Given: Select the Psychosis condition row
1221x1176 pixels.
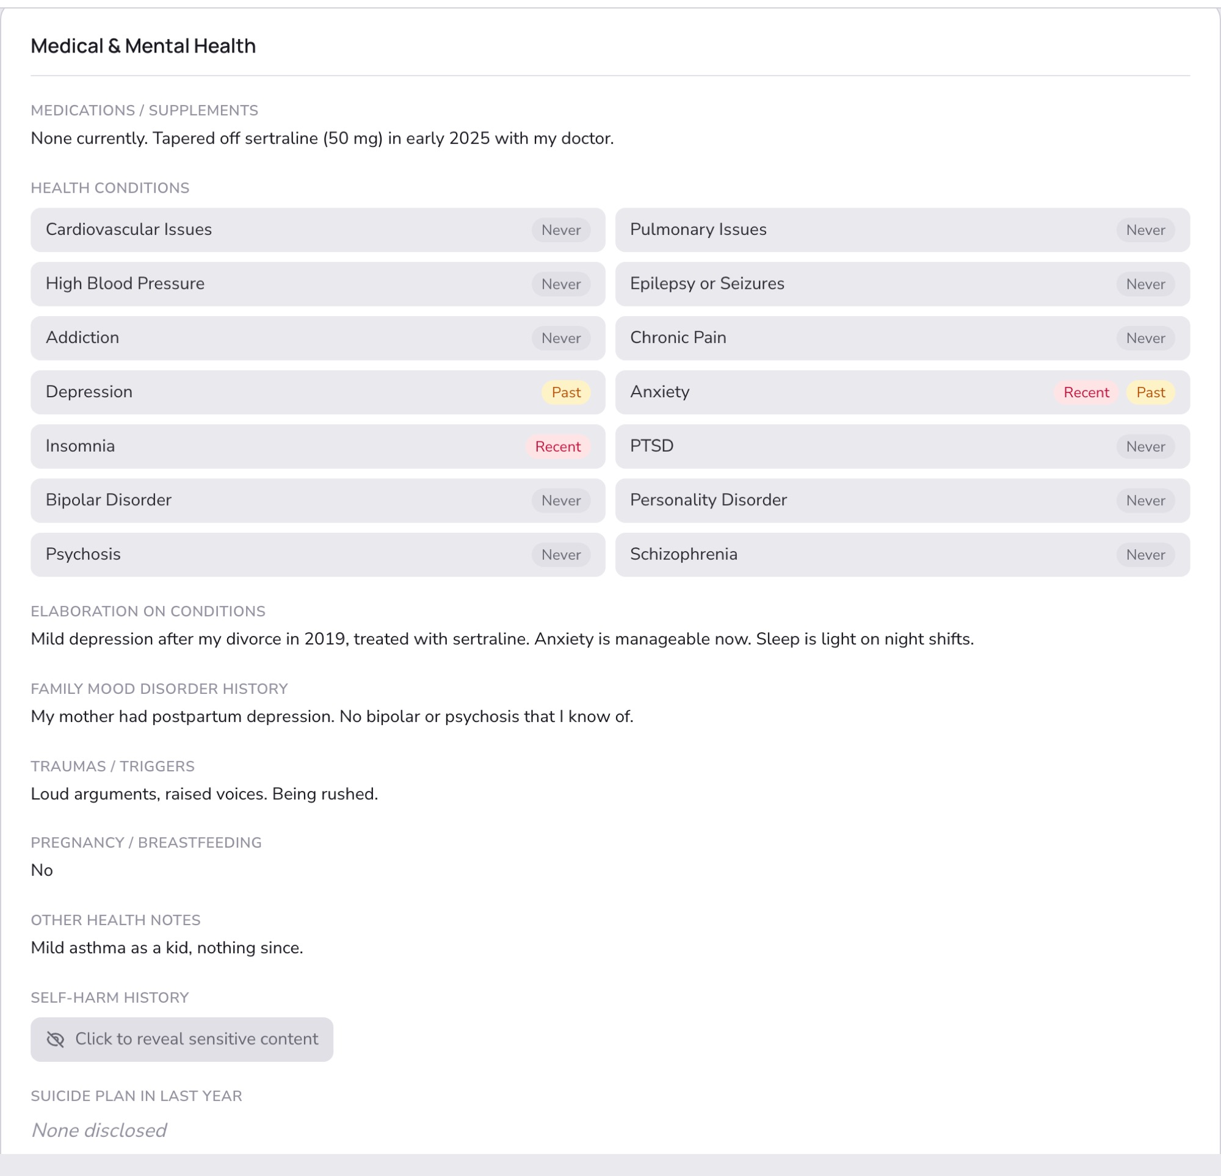Looking at the screenshot, I should 317,555.
